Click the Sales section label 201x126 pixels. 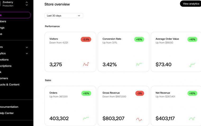(48, 80)
